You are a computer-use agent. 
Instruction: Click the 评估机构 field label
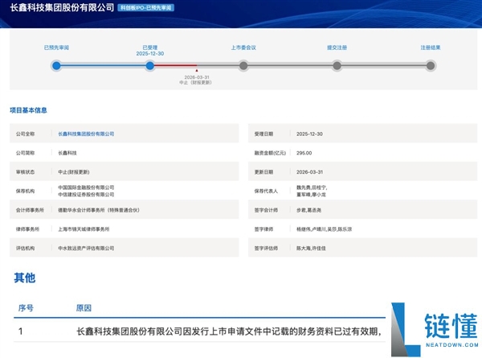(x=25, y=248)
